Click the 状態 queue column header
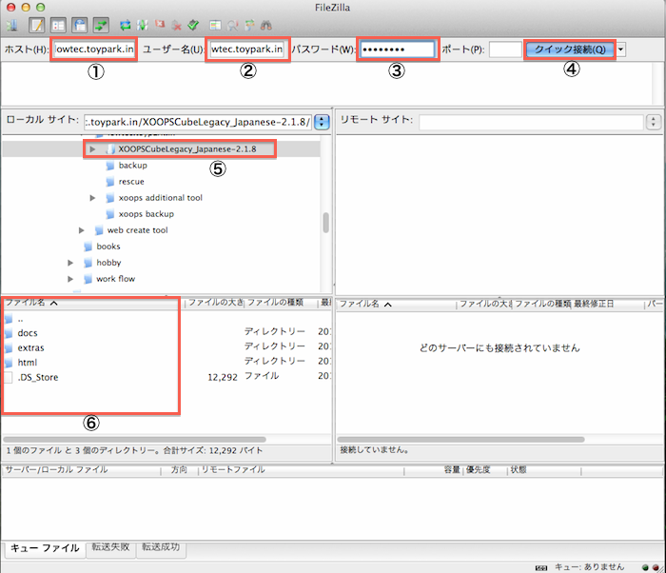 [543, 469]
